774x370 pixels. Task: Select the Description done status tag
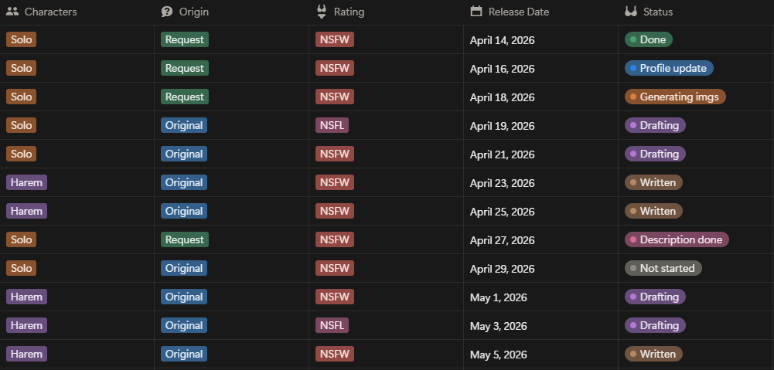[677, 239]
